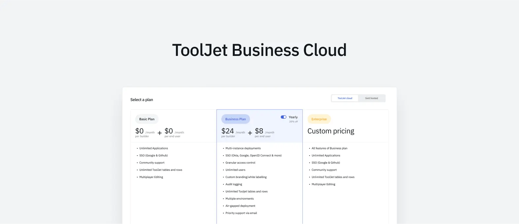This screenshot has height=224, width=519.
Task: Click 'Multiple environments' feature
Action: 240,199
